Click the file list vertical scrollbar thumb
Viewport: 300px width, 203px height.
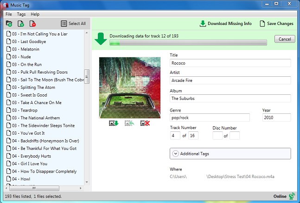87,76
